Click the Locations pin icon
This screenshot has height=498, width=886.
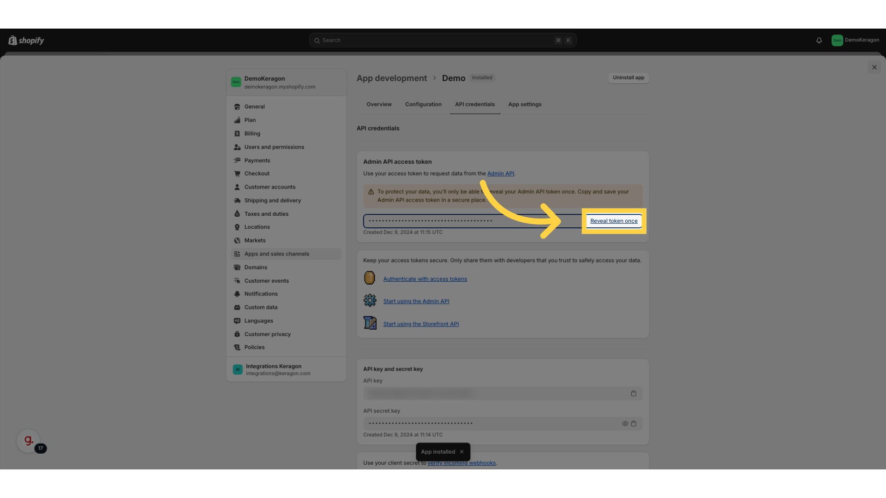tap(237, 227)
